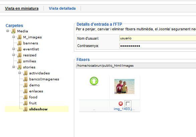The width and height of the screenshot is (196, 137).
Task: Switch to Vista detallada view
Action: click(x=62, y=8)
